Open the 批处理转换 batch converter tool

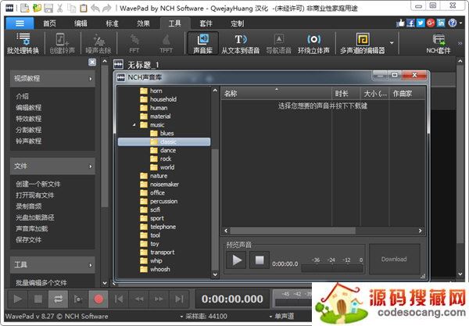(23, 44)
